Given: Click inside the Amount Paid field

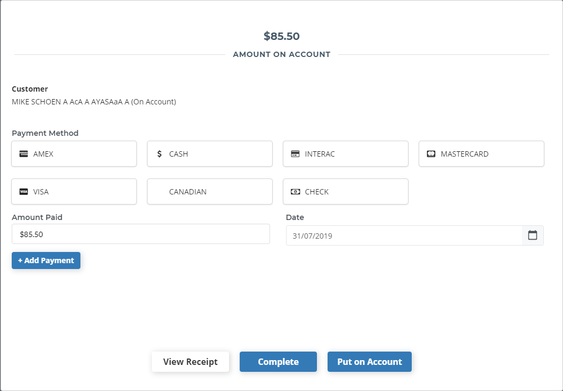Looking at the screenshot, I should 141,234.
